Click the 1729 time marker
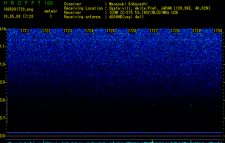The width and height of the screenshot is (225, 143). [x=196, y=30]
